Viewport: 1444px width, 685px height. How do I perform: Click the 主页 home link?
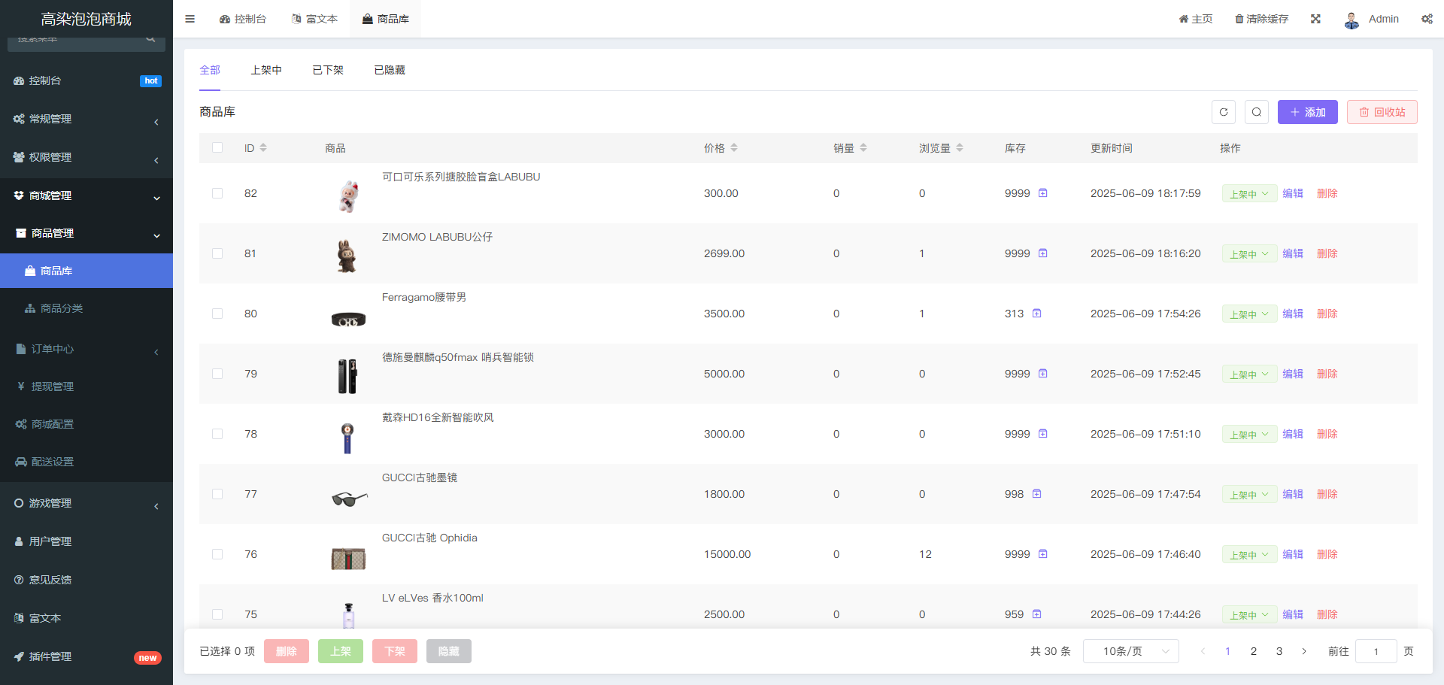click(x=1196, y=19)
